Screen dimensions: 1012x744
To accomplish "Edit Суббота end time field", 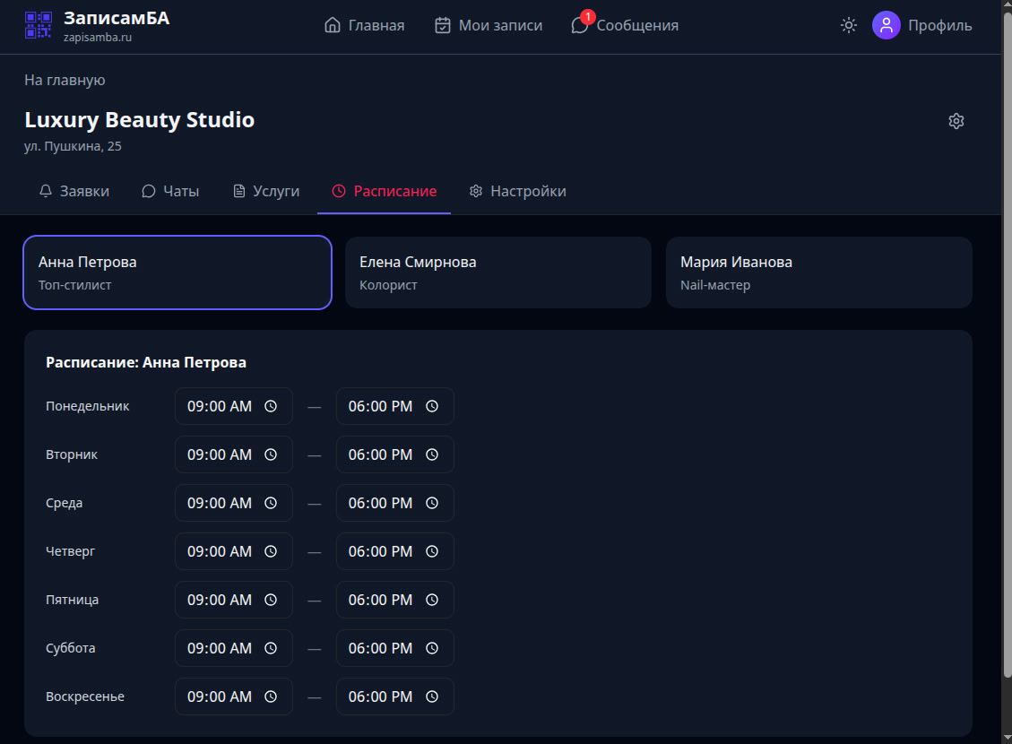I will coord(395,648).
